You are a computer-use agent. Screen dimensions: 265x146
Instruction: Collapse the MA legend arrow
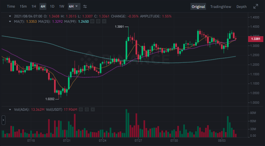point(10,21)
